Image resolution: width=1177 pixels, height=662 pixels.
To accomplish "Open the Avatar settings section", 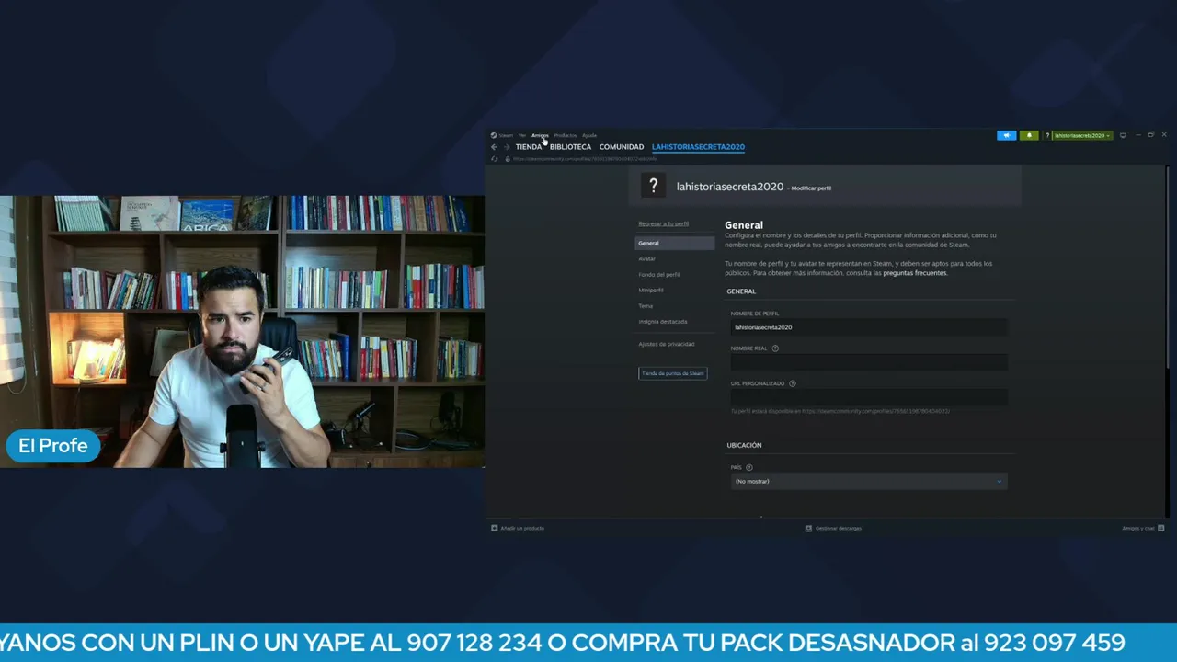I will point(647,258).
